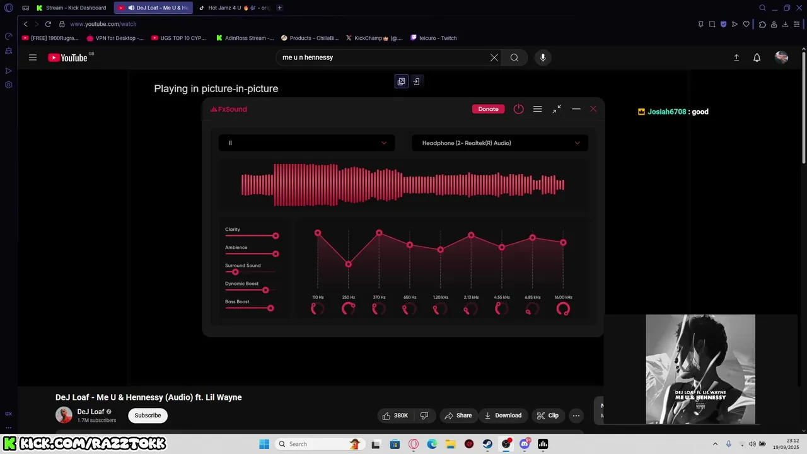Click the 16.00 kHz frequency knob

(563, 308)
